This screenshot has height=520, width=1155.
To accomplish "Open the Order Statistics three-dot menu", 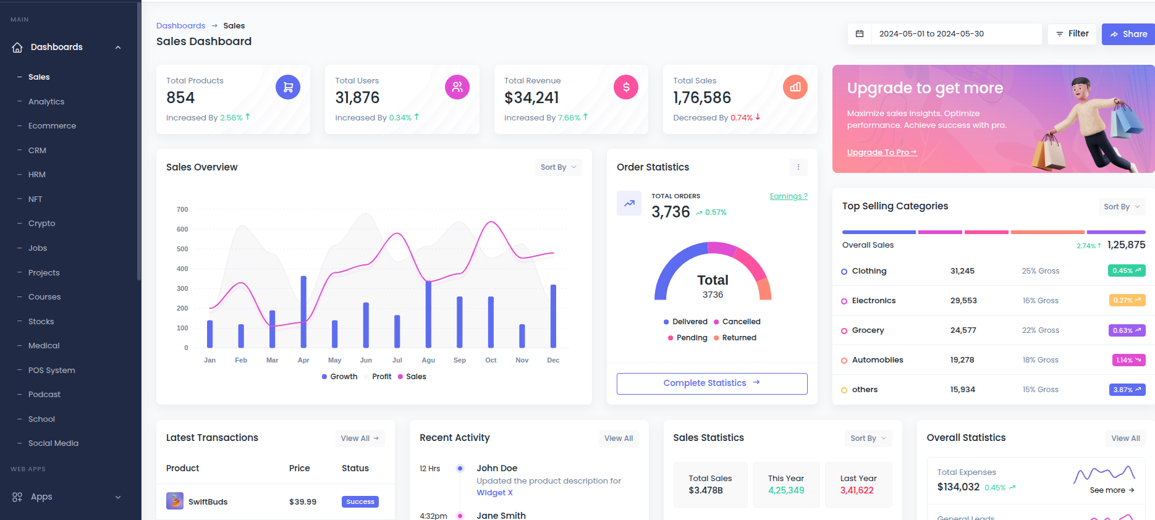I will [798, 167].
